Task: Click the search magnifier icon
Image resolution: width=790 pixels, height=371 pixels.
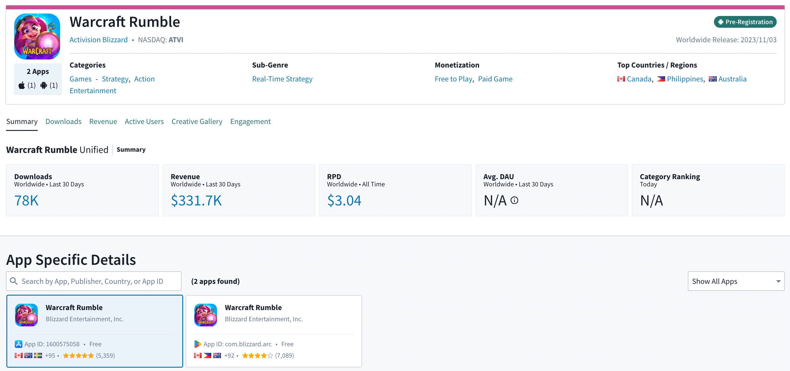Action: point(14,281)
